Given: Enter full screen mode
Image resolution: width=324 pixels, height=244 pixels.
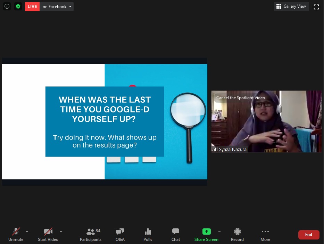Looking at the screenshot, I should point(316,7).
